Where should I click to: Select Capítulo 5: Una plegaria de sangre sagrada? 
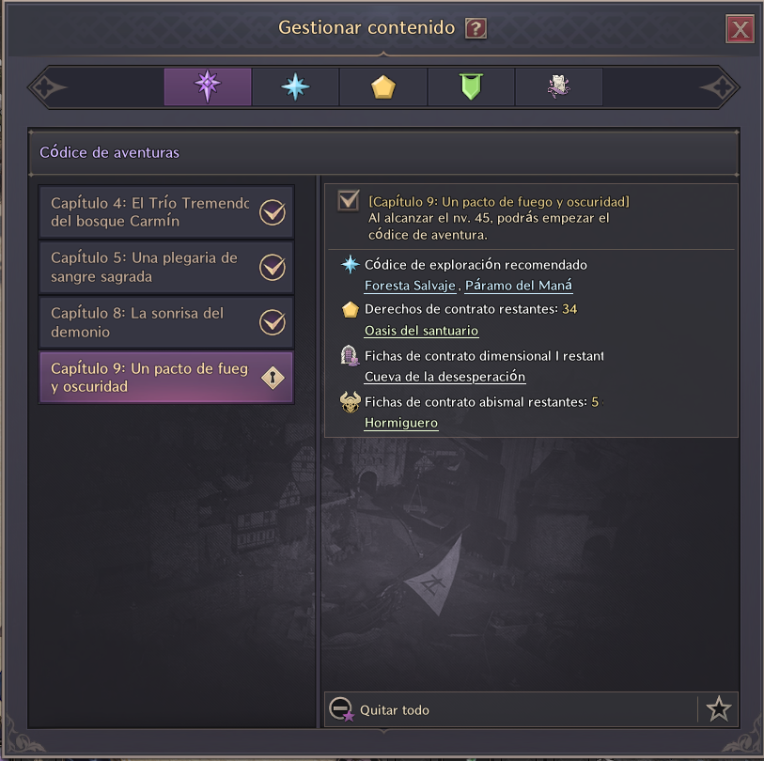(x=166, y=267)
